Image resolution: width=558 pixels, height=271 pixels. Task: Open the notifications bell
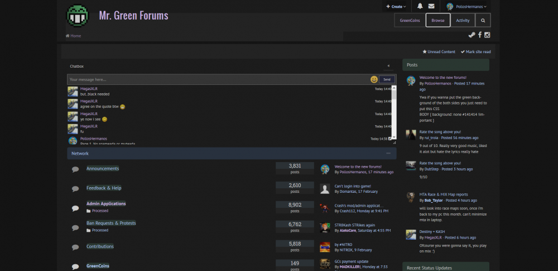click(x=420, y=6)
